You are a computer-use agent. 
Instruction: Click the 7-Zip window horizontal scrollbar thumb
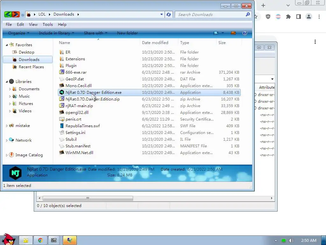tap(88, 198)
